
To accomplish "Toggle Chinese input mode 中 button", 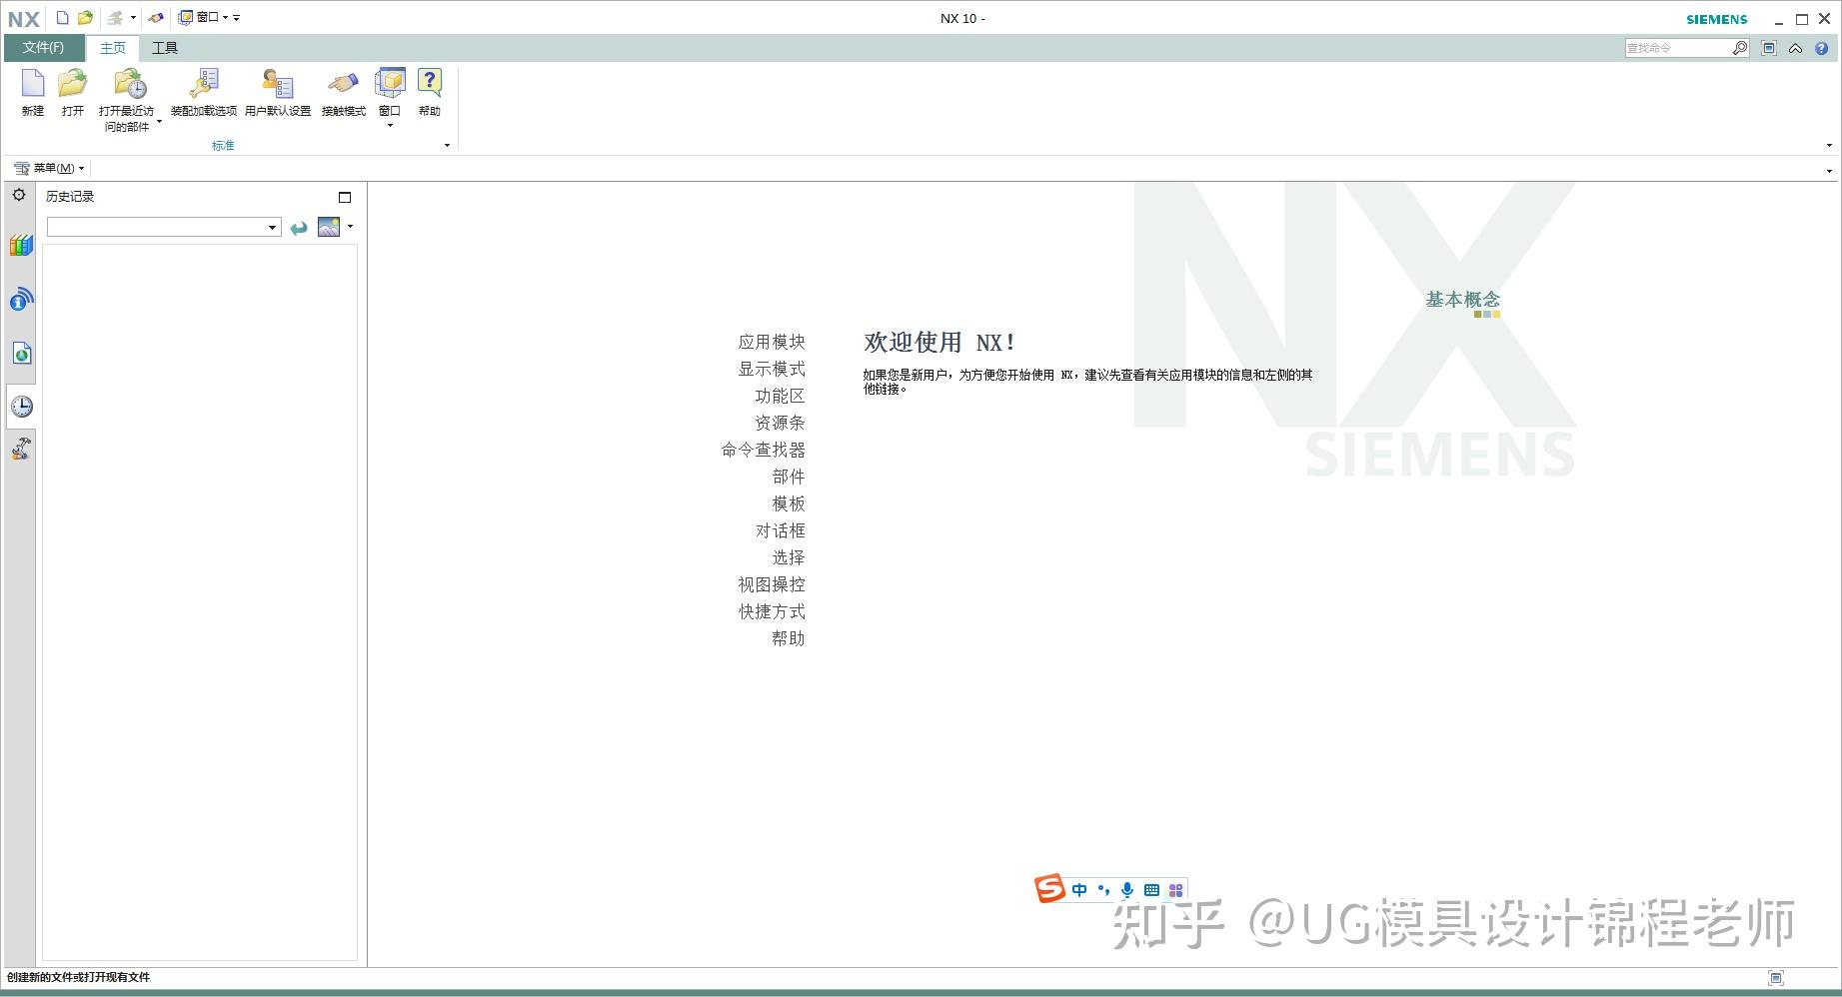I will pyautogui.click(x=1079, y=890).
